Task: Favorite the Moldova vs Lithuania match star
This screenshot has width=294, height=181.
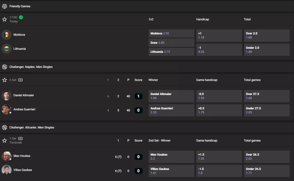Action: point(5,19)
